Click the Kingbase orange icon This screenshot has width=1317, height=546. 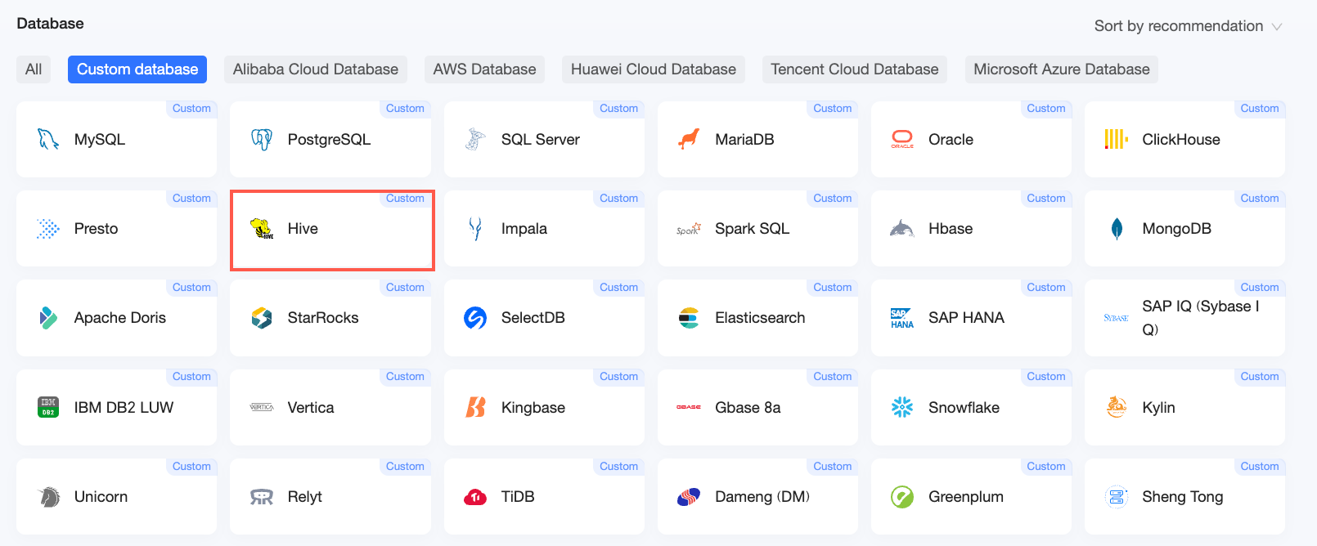[x=475, y=407]
